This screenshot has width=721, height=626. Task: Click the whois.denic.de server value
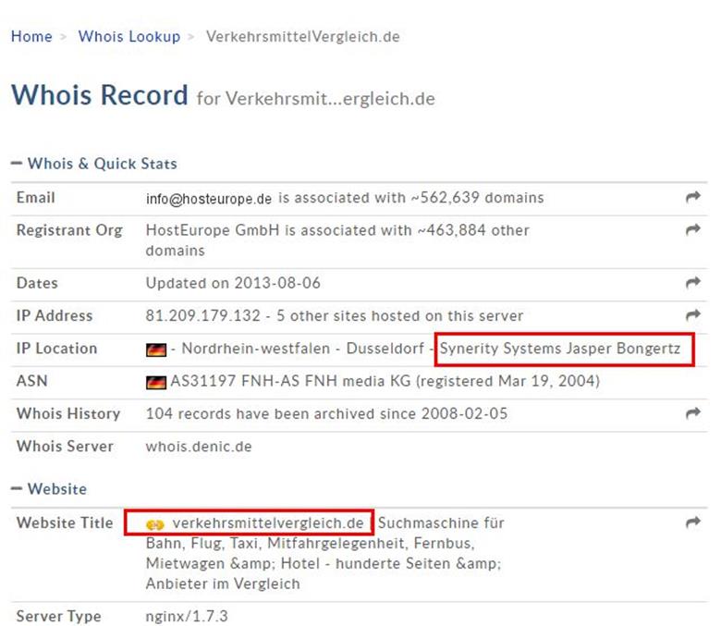point(199,446)
